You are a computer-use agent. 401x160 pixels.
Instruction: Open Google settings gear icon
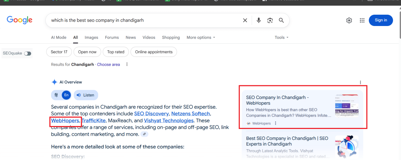(349, 20)
